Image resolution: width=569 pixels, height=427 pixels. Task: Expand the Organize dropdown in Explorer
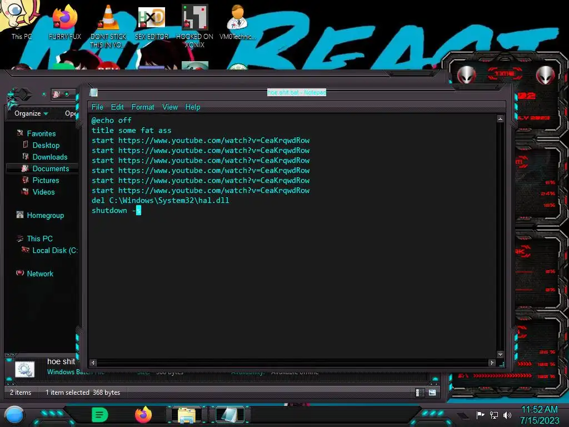tap(31, 113)
